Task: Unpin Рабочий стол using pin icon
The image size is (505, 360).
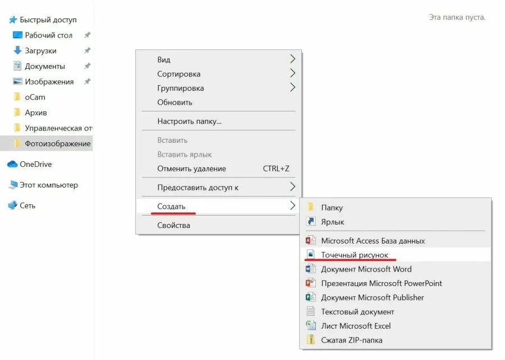Action: point(88,35)
